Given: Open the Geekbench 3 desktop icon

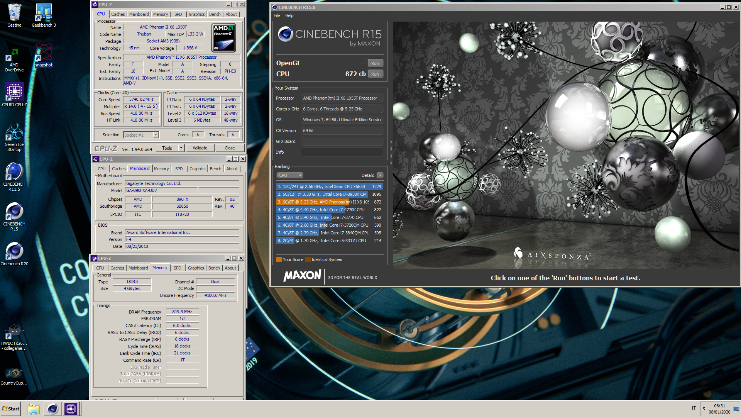Looking at the screenshot, I should pos(44,15).
